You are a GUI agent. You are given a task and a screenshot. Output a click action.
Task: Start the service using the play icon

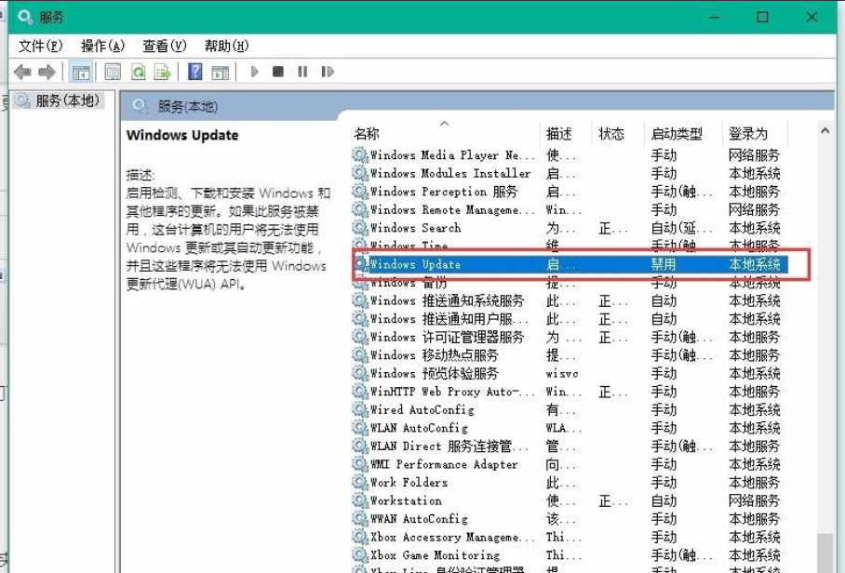[x=254, y=72]
